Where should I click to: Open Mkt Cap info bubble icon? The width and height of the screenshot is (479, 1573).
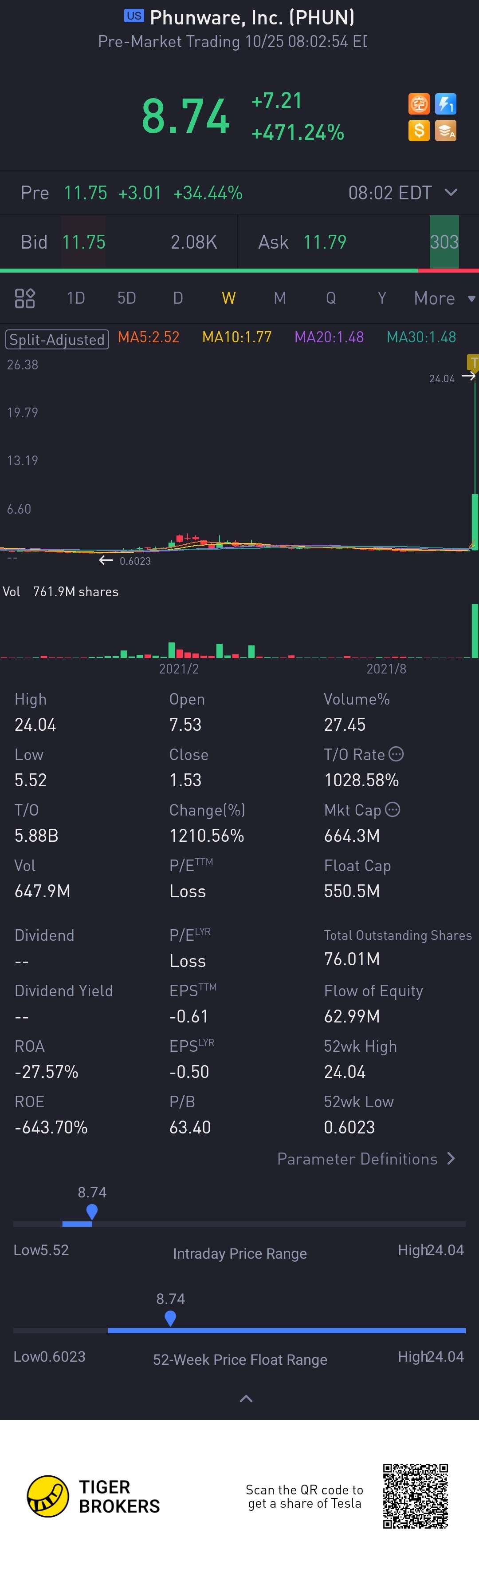[x=393, y=810]
